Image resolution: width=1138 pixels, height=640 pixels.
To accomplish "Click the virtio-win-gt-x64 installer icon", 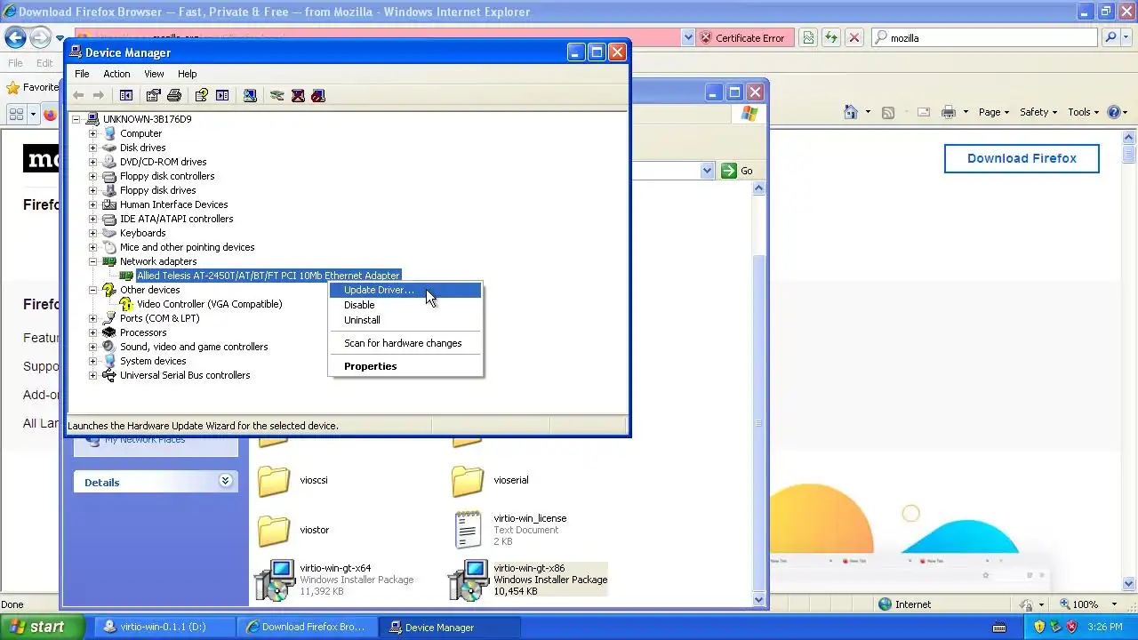I will (275, 580).
